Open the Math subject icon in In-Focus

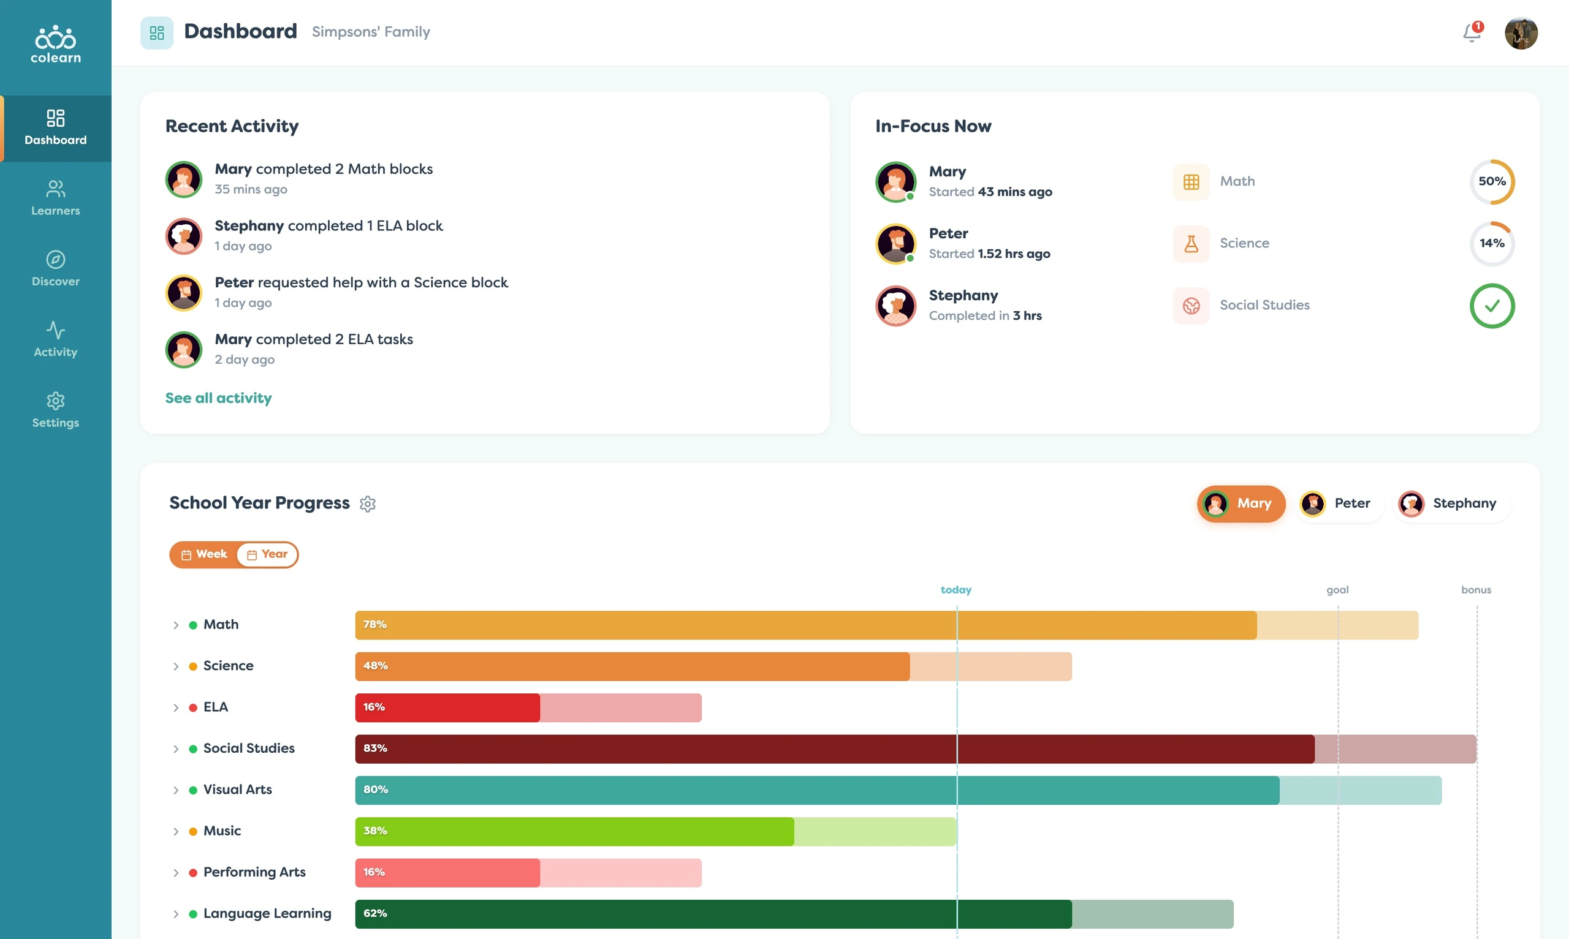1191,183
